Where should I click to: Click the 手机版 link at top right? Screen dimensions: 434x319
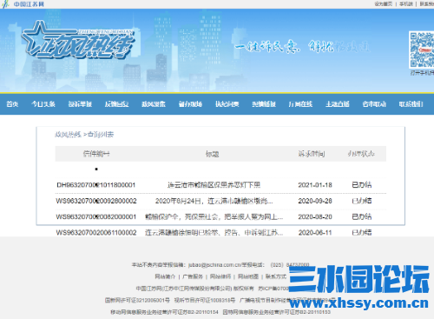[406, 3]
